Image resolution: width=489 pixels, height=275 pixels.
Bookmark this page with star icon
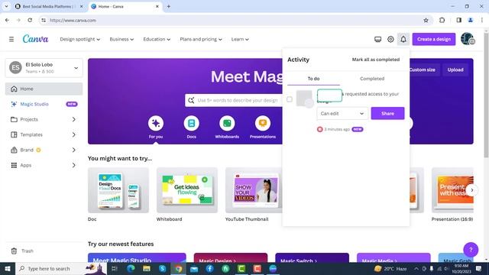point(426,21)
